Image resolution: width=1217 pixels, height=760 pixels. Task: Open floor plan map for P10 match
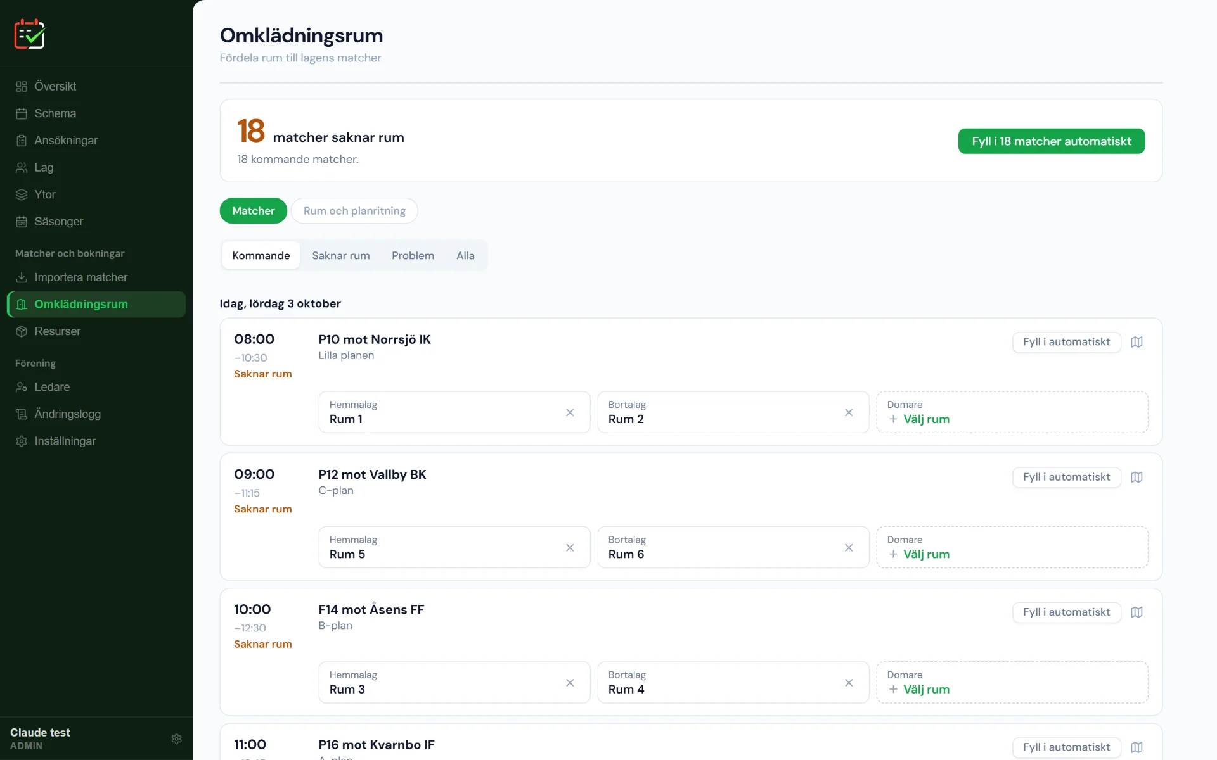coord(1137,342)
